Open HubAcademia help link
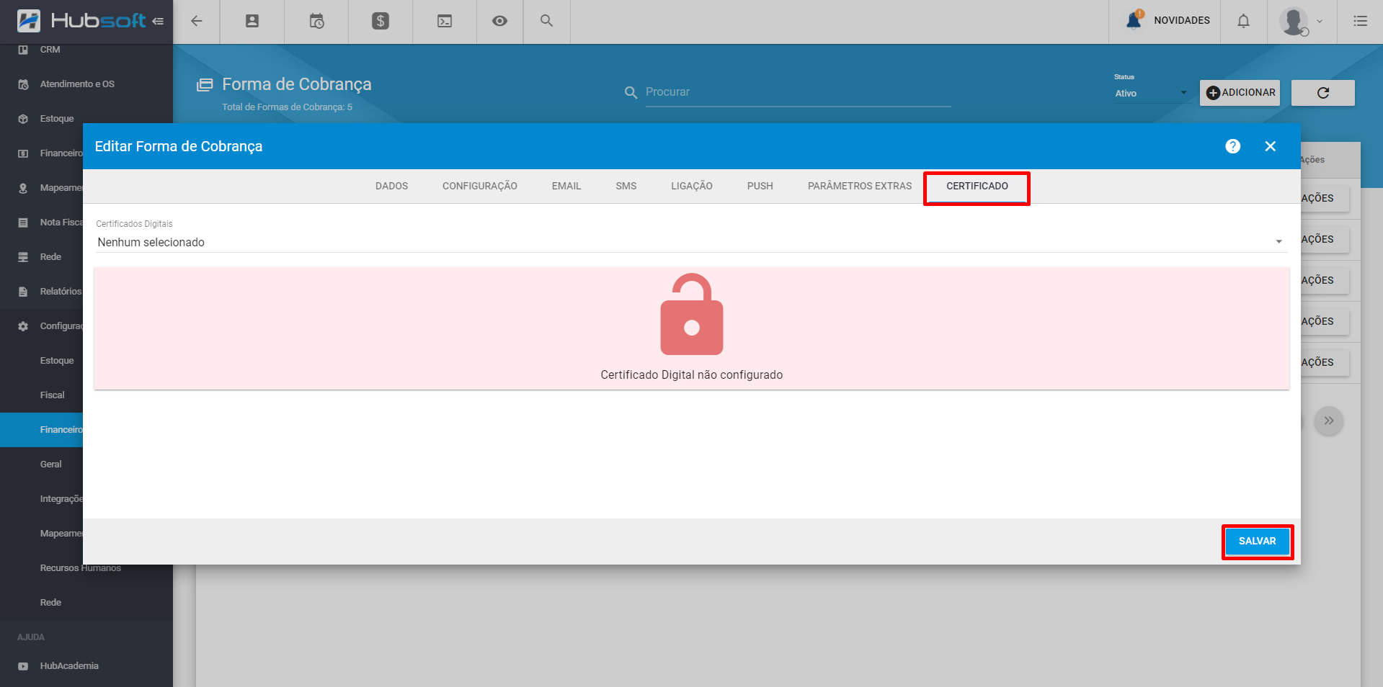This screenshot has width=1383, height=687. point(69,666)
